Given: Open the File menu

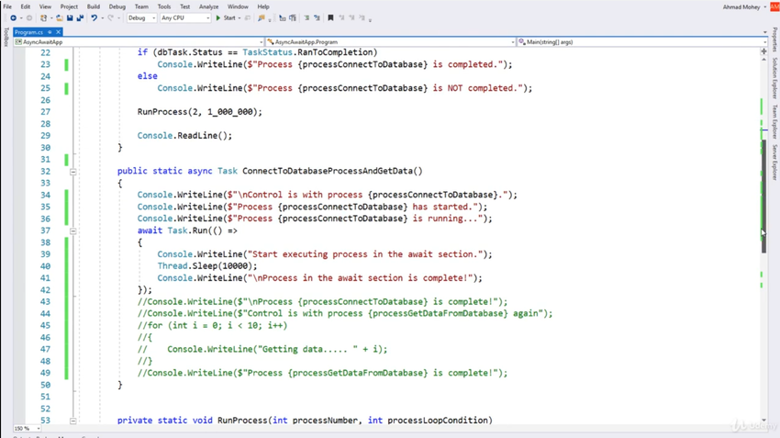Looking at the screenshot, I should pyautogui.click(x=7, y=7).
